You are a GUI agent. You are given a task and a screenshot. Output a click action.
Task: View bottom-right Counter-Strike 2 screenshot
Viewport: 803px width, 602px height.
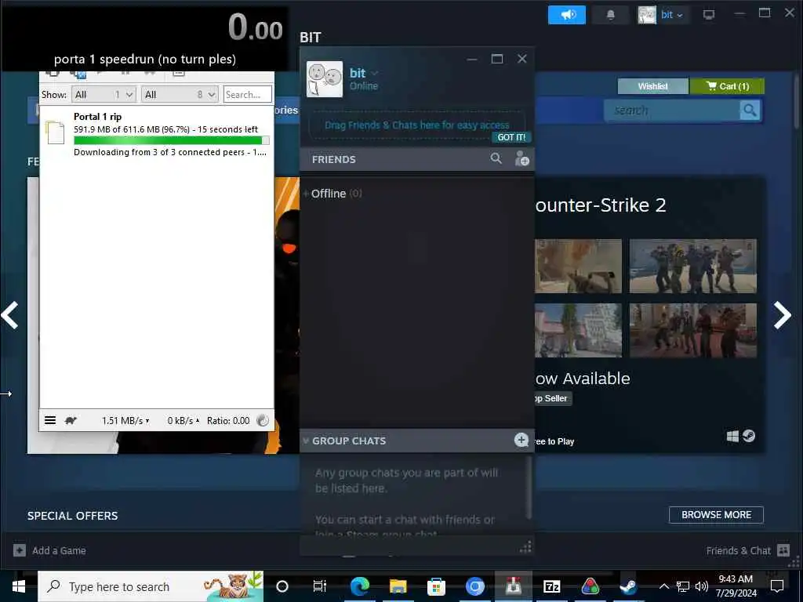click(693, 330)
